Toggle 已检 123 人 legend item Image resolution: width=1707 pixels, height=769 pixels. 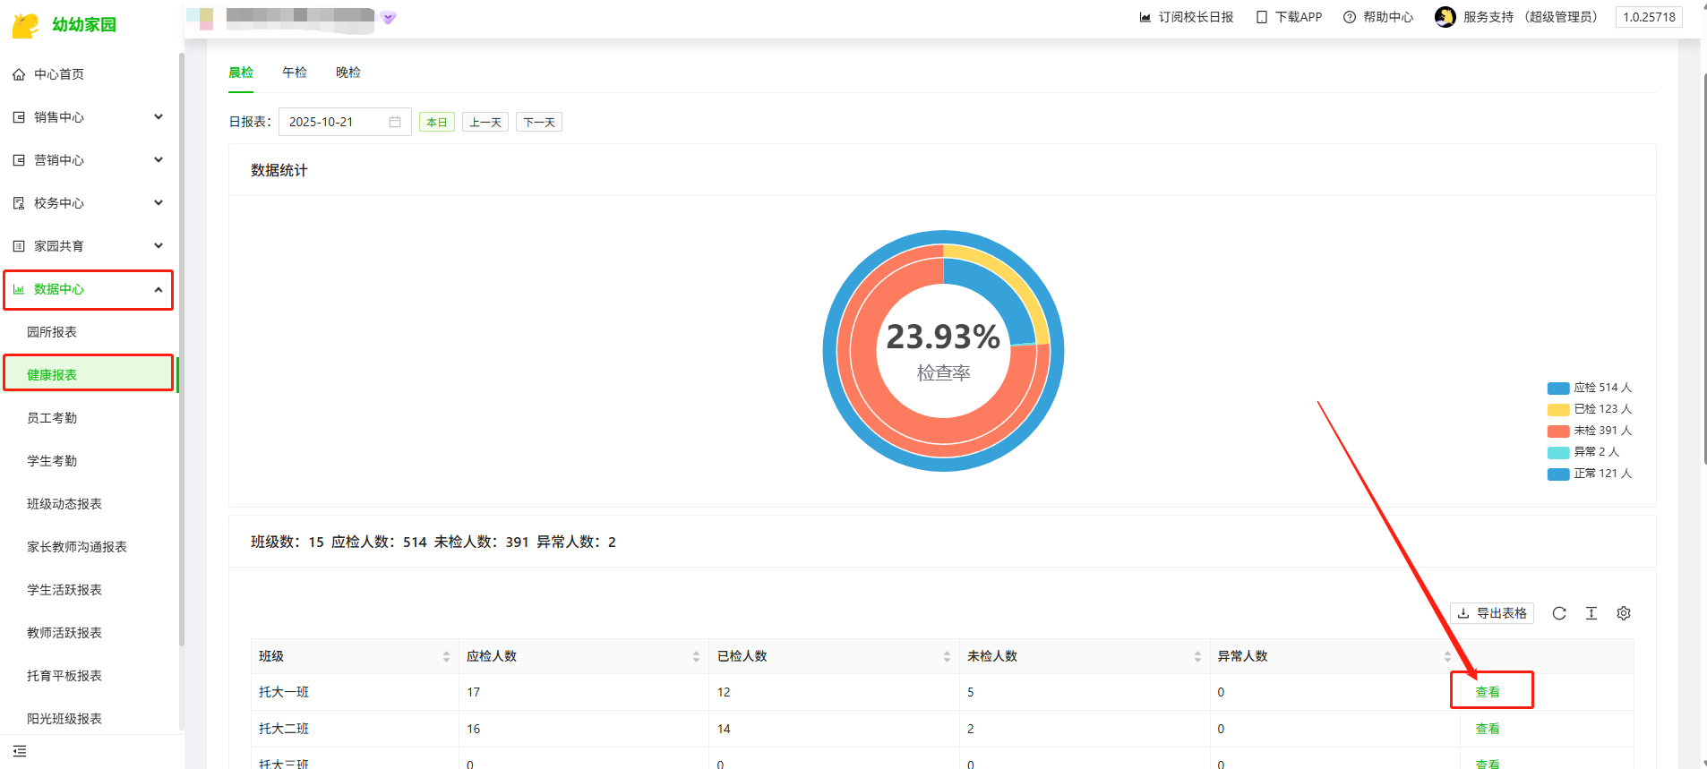click(x=1589, y=409)
